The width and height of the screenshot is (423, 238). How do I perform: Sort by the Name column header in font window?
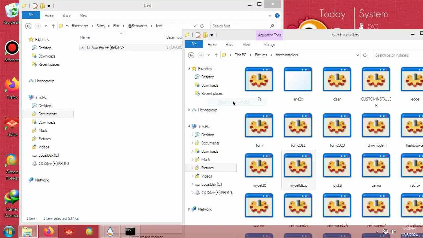[x=85, y=37]
